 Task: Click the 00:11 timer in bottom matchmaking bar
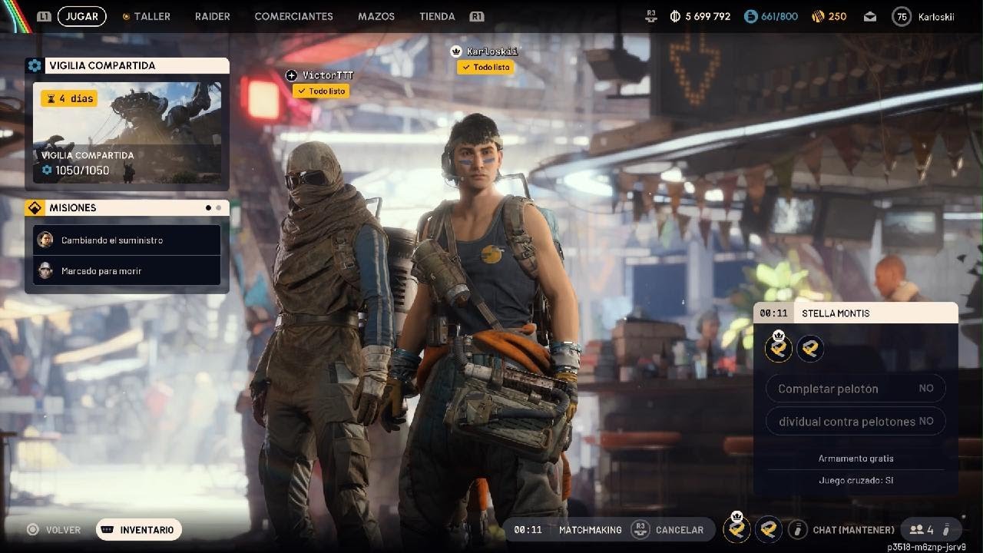pyautogui.click(x=528, y=529)
